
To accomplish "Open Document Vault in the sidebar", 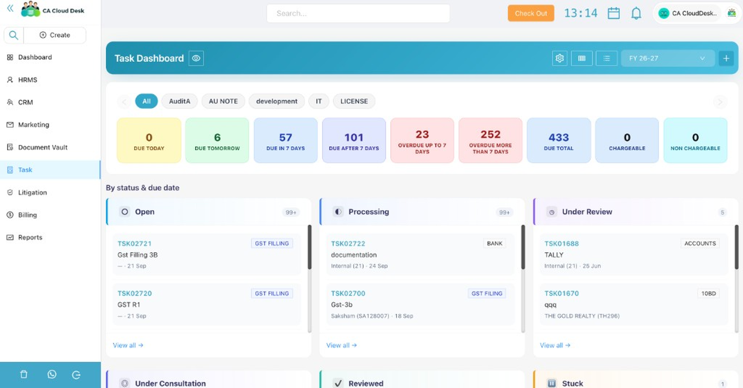I will 50,147.
